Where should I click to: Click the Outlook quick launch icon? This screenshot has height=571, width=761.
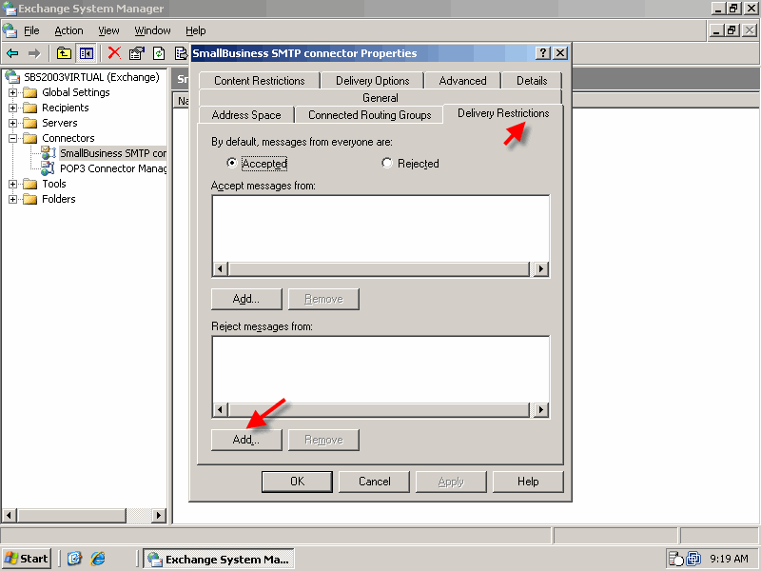tap(74, 559)
